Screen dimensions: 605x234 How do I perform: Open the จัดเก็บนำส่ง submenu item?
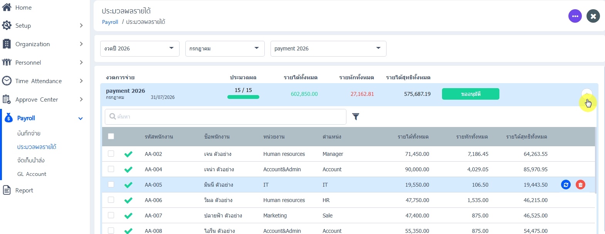pos(31,160)
